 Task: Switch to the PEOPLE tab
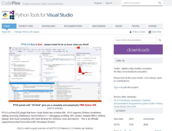[138, 26]
